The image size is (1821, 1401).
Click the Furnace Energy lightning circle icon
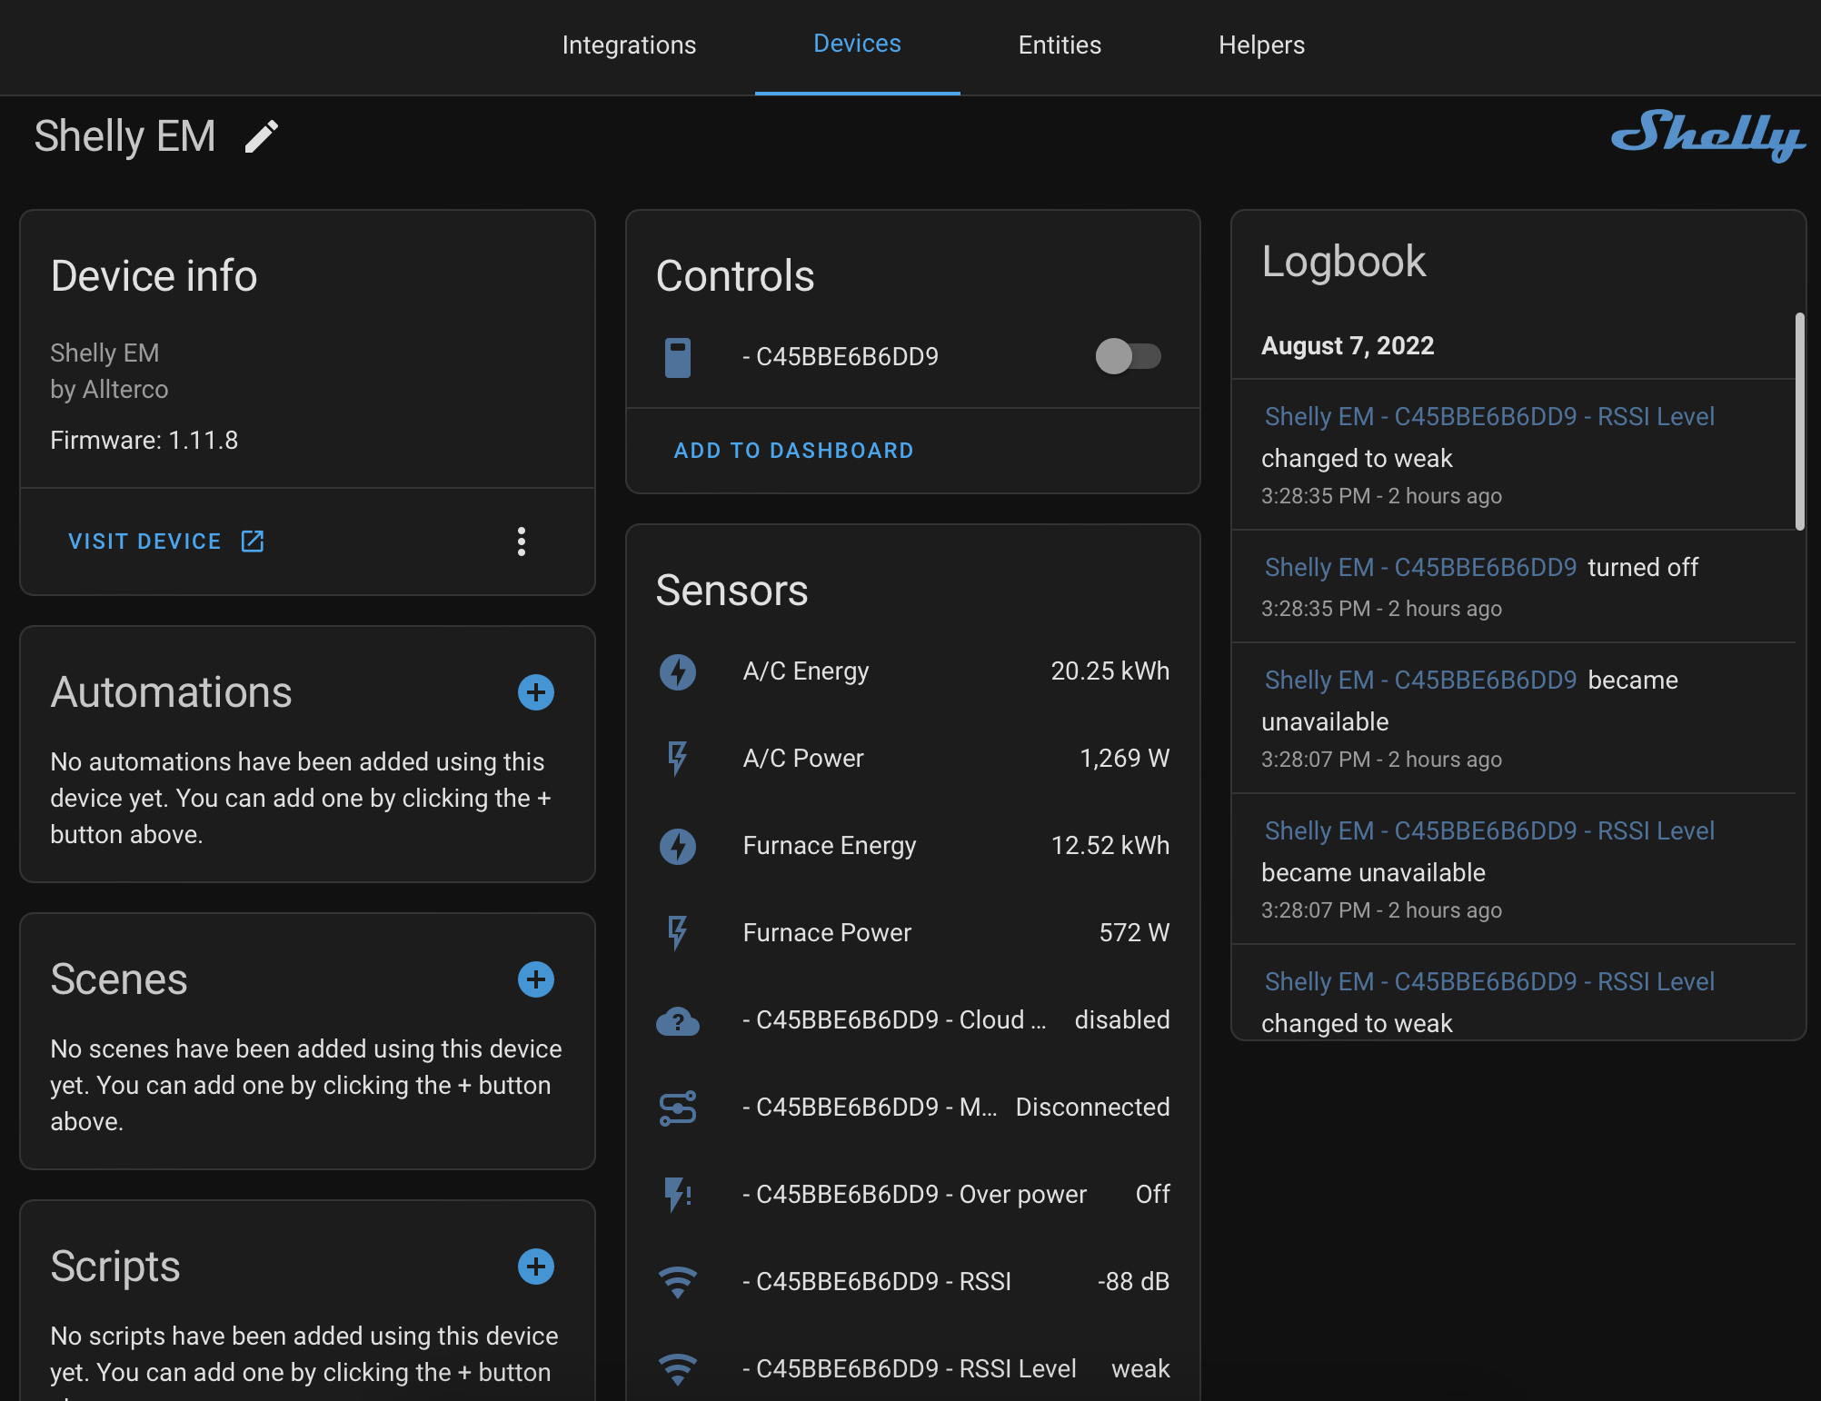[678, 846]
